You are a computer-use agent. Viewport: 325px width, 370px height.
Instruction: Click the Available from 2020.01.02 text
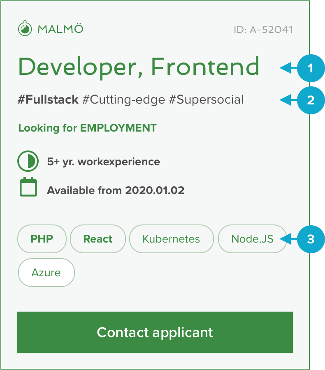pos(116,190)
